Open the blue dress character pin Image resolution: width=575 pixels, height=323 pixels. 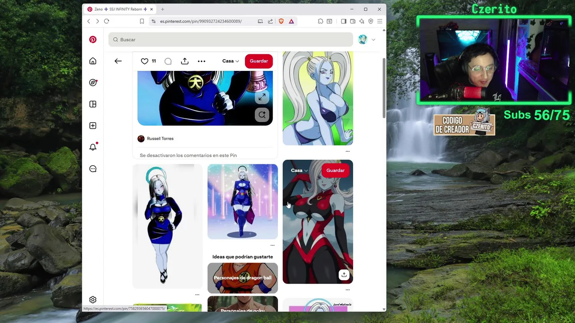(168, 226)
